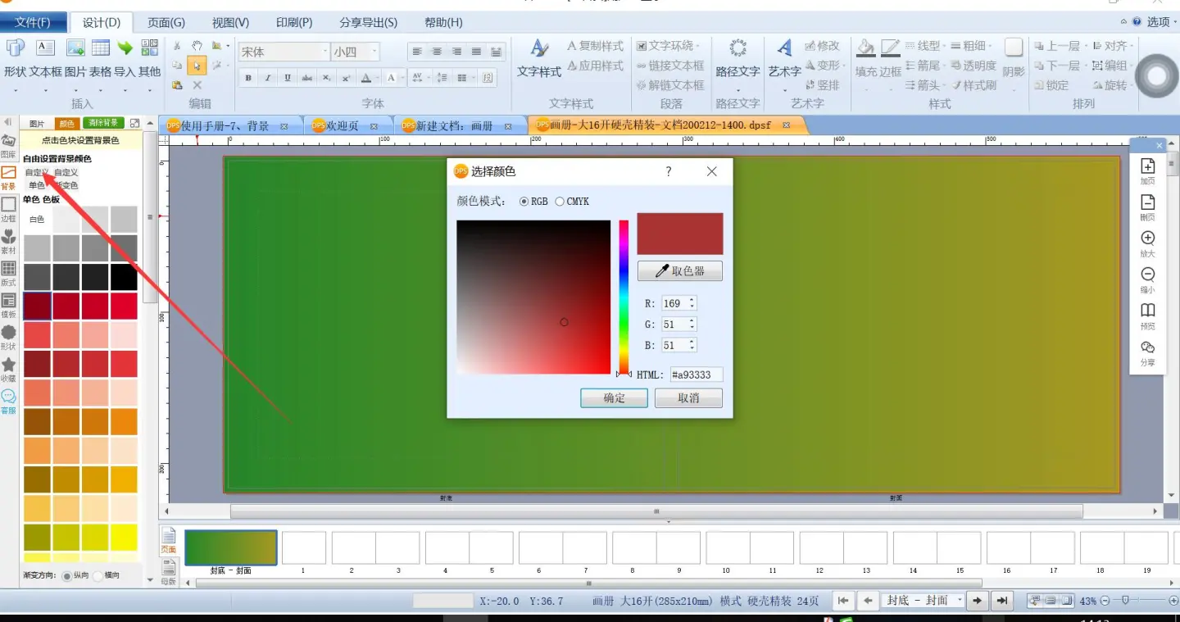
Task: Click the 加页 add page icon
Action: click(x=1147, y=170)
